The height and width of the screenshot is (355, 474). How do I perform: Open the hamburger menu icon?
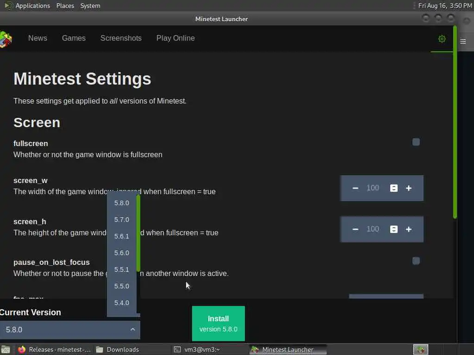click(463, 41)
